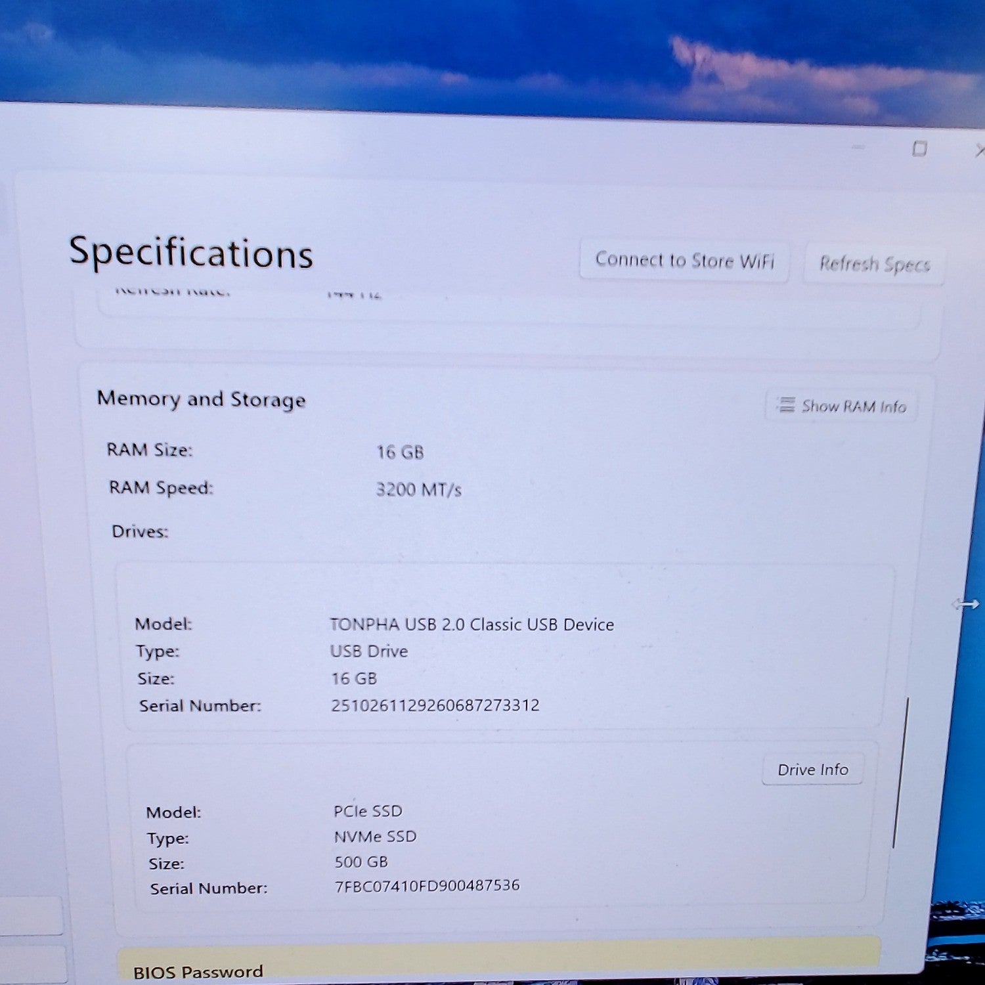
Task: Maximize the Specifications window
Action: tap(919, 149)
